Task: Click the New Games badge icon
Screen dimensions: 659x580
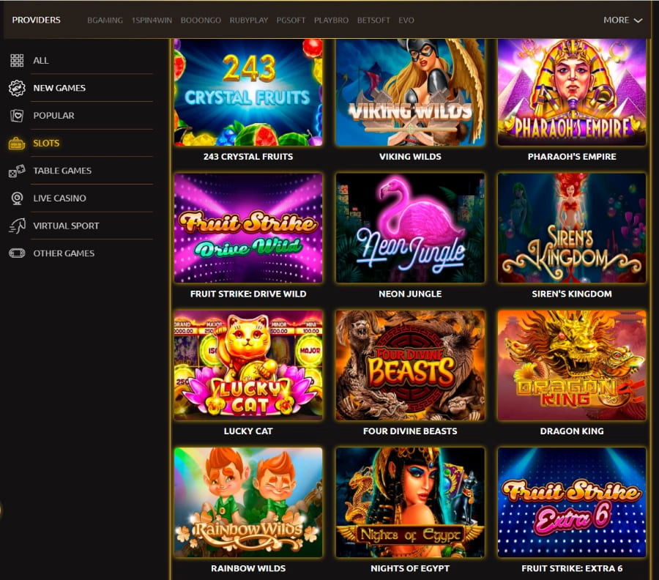Action: pos(17,88)
